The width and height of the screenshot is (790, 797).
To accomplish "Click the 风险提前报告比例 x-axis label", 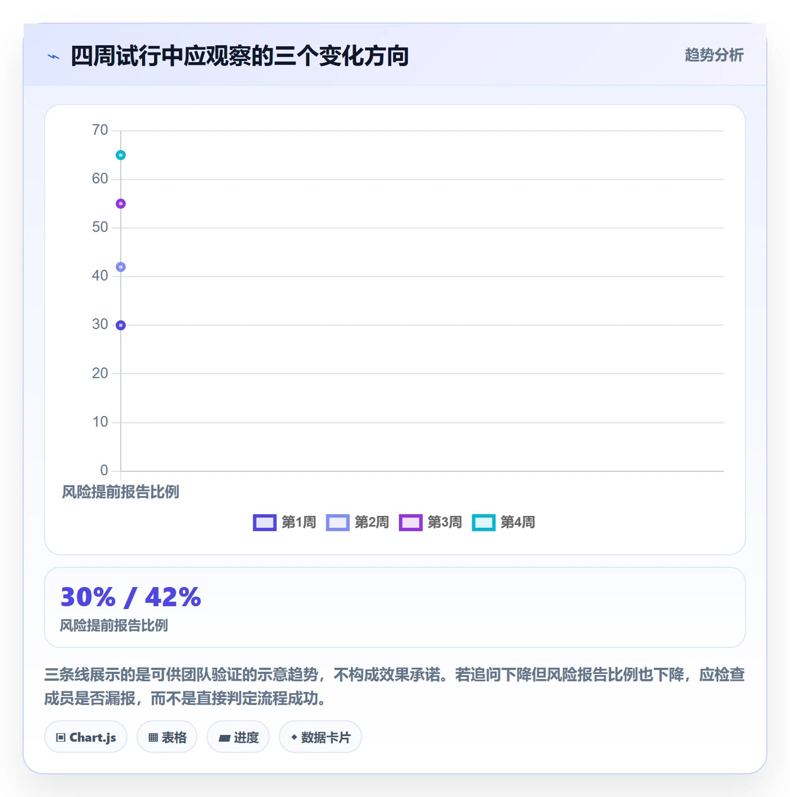I will (121, 492).
